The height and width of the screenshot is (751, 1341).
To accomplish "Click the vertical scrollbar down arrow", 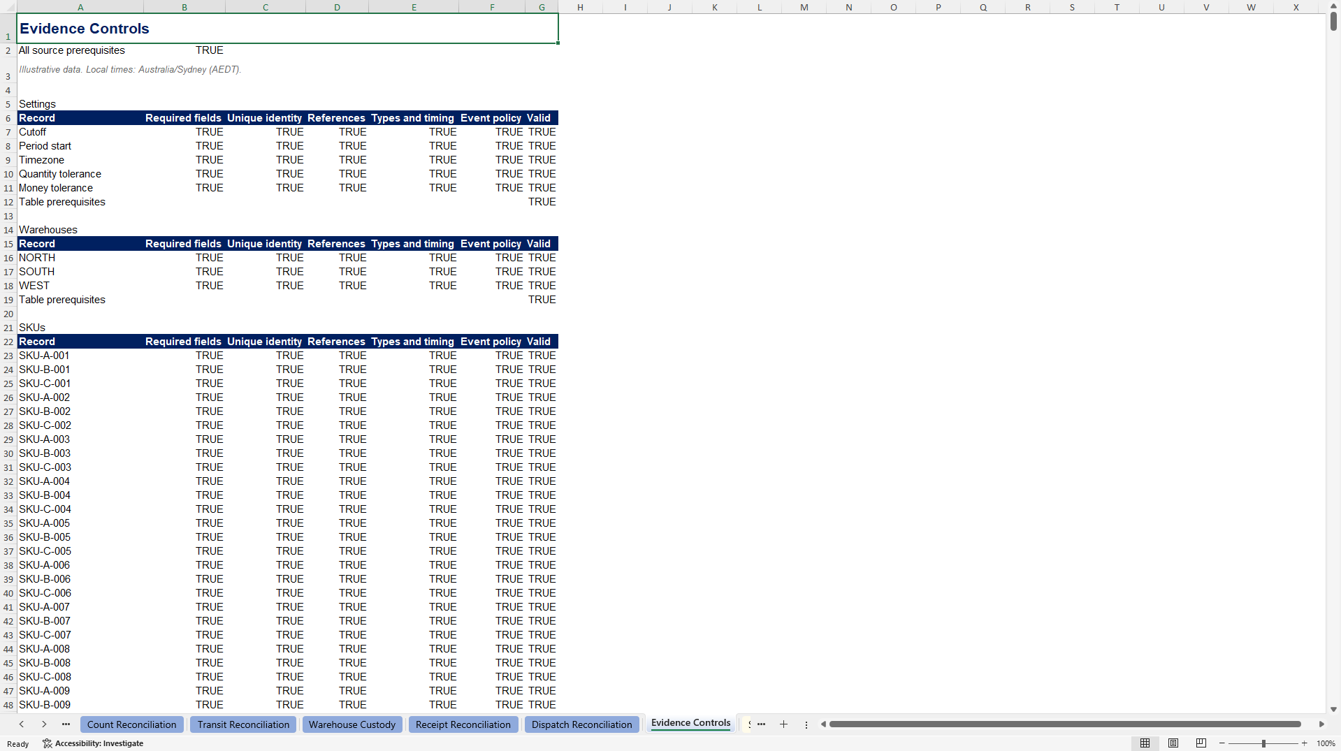I will point(1333,709).
